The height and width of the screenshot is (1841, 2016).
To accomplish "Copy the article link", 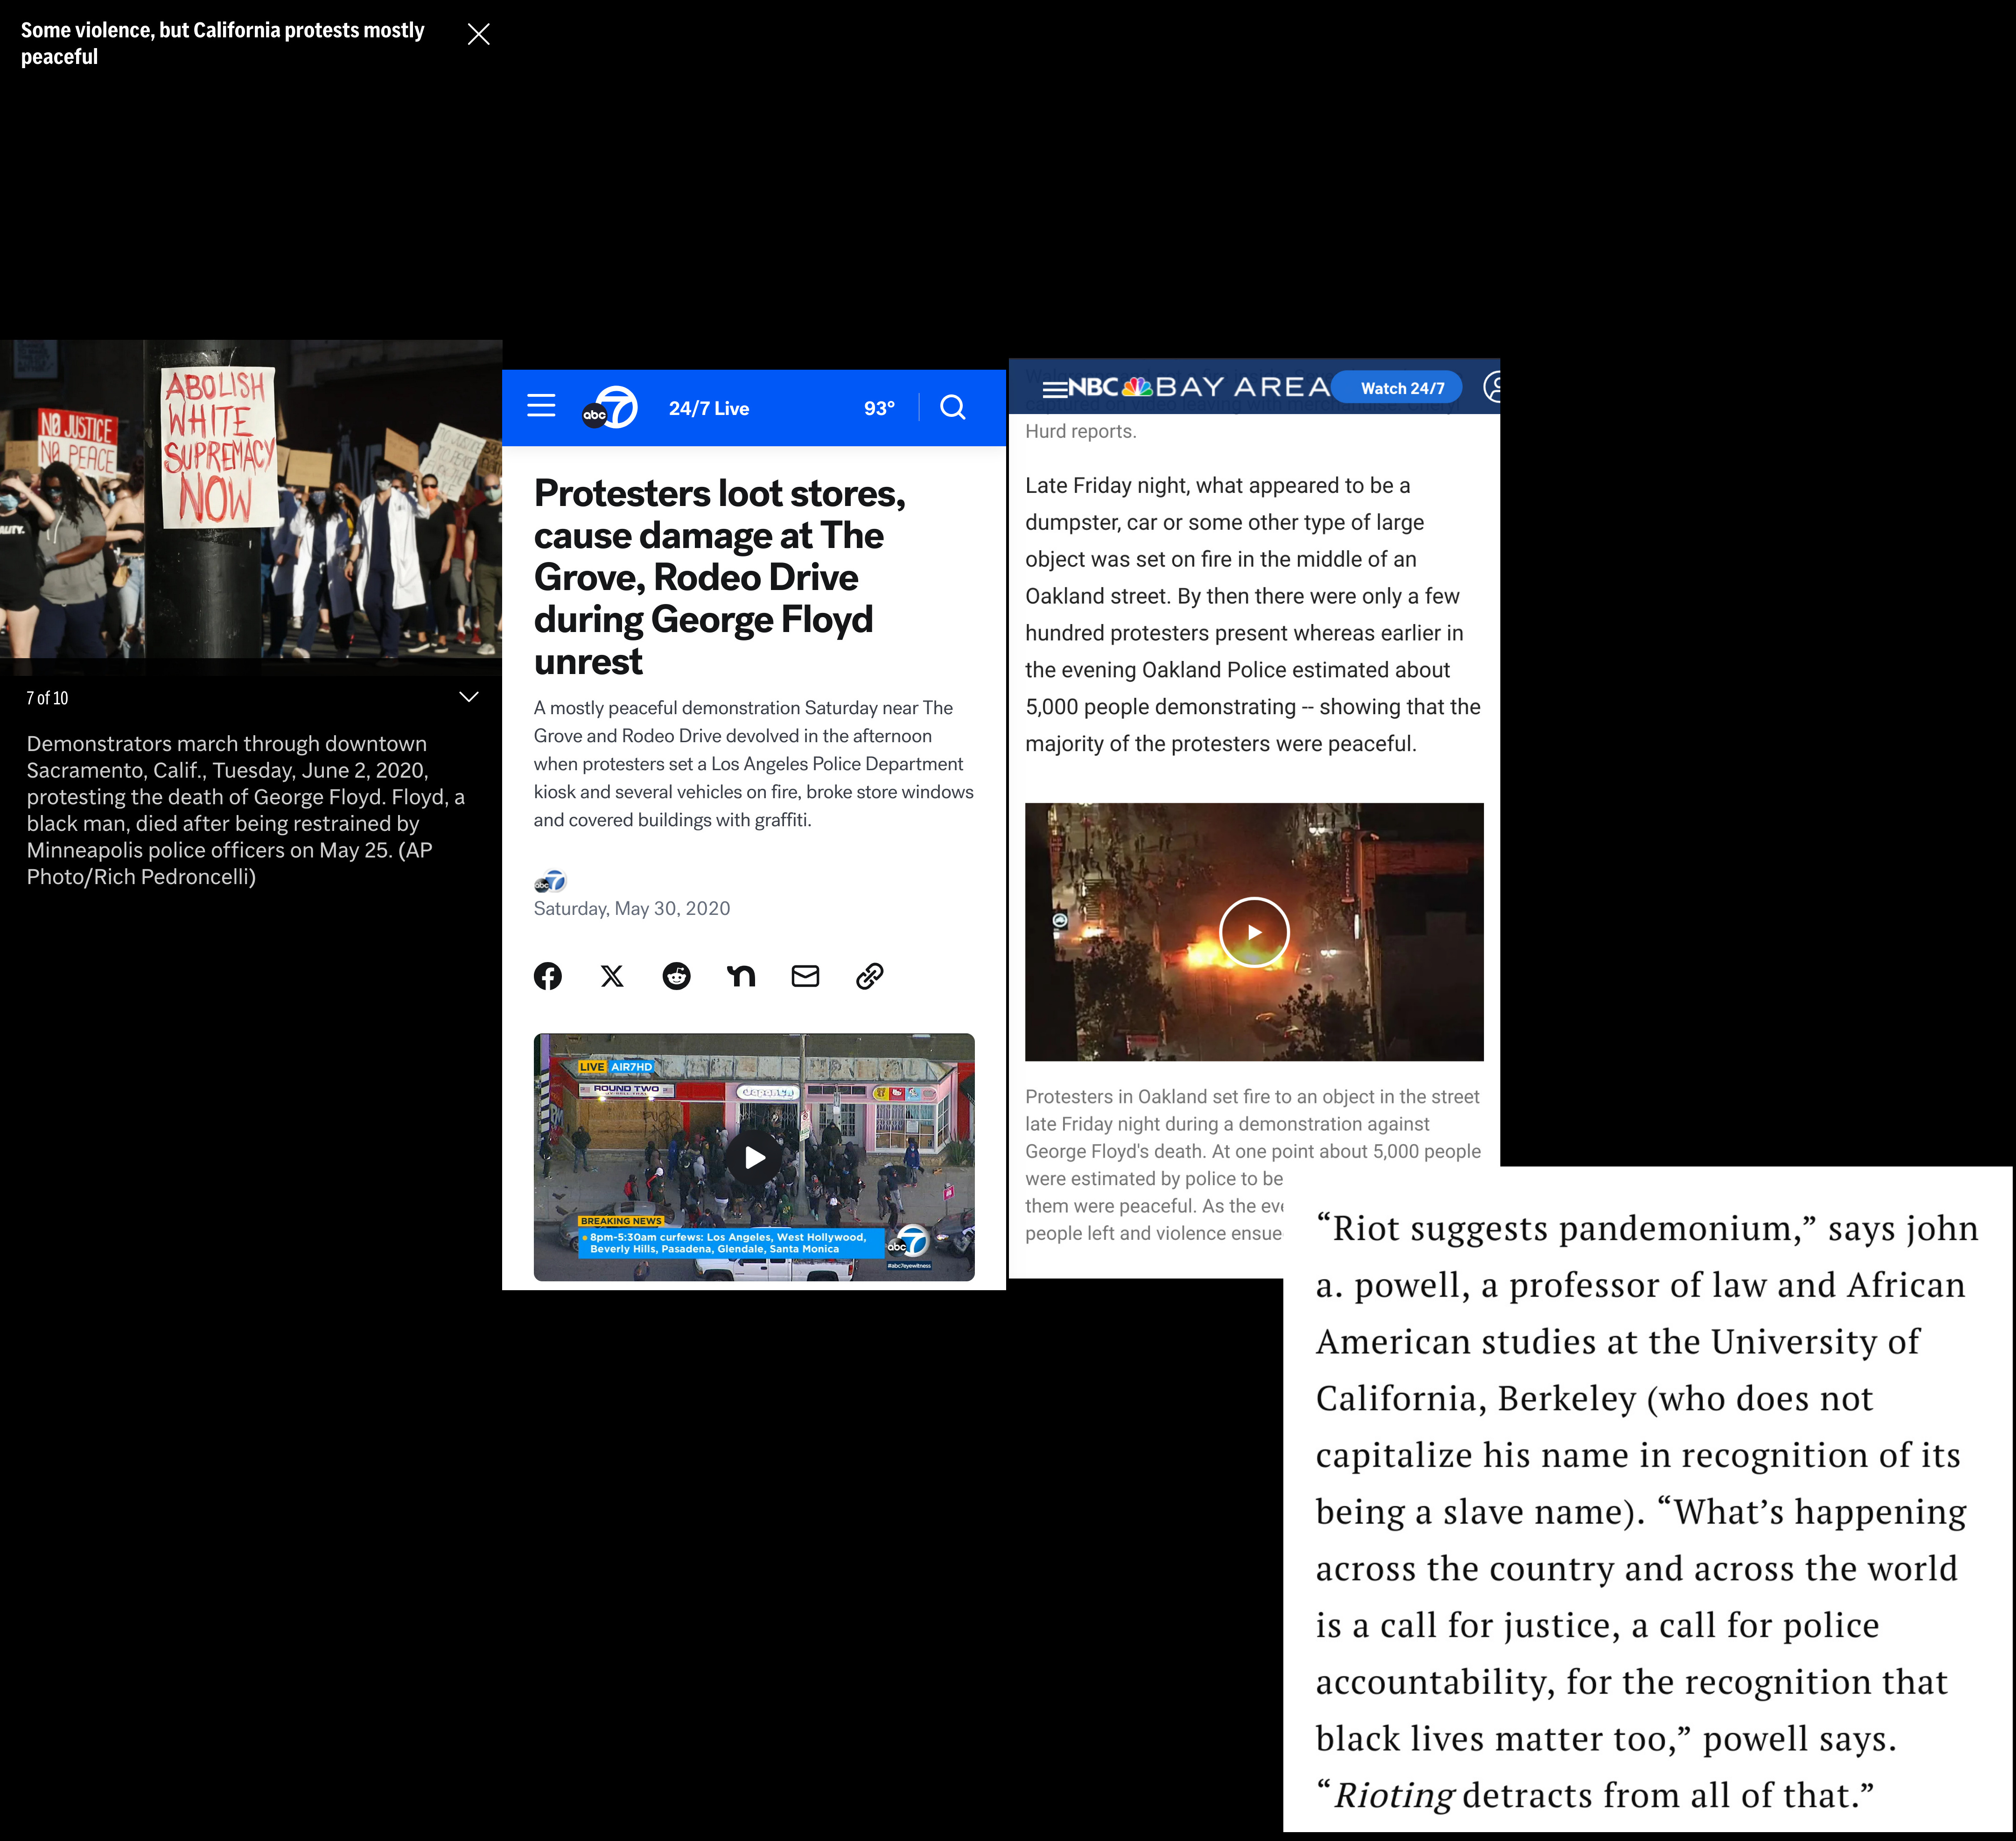I will pyautogui.click(x=870, y=976).
